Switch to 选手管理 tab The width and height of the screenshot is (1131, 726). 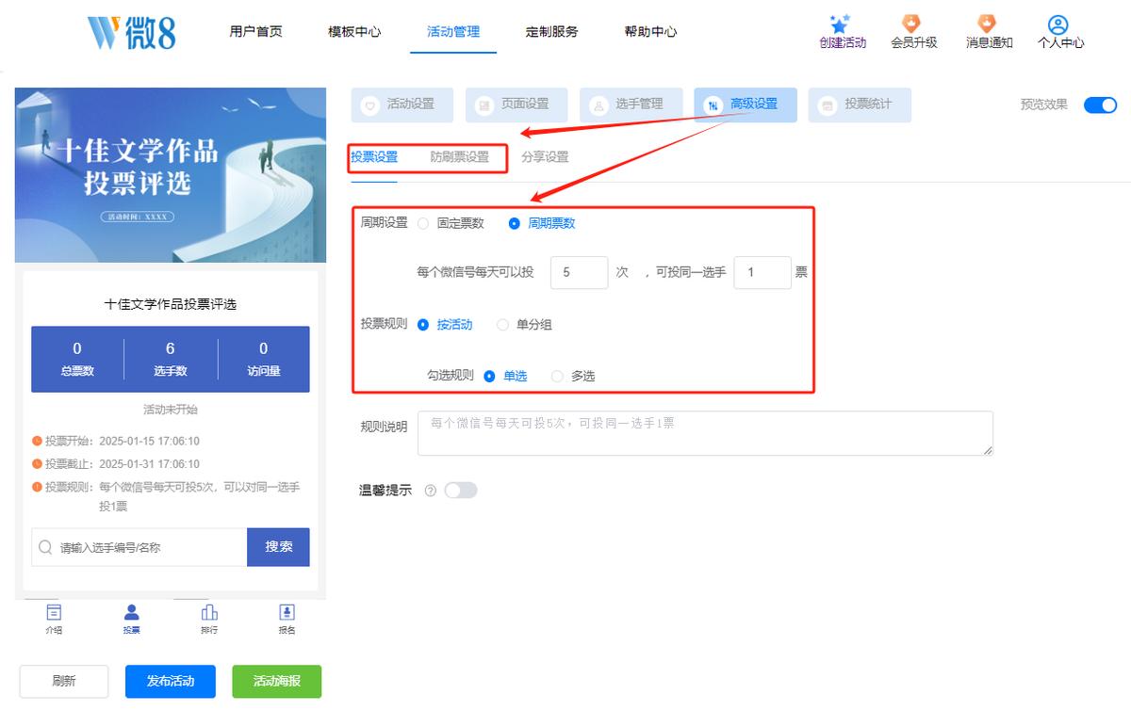coord(631,105)
